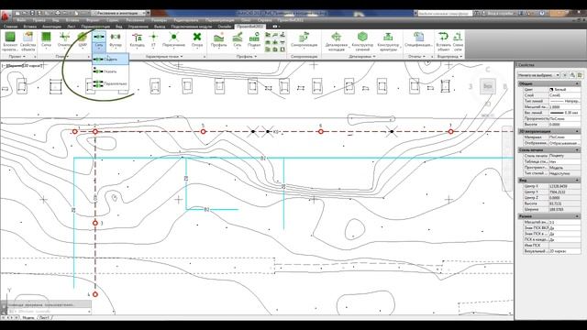This screenshot has width=587, height=330.
Task: Click the Цвет color value Белый
Action: tap(565, 90)
